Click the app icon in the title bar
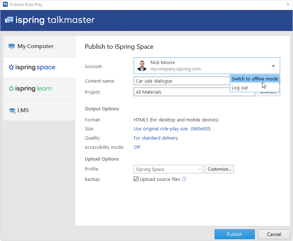Screen dimensions: 293x241 [x=5, y=5]
